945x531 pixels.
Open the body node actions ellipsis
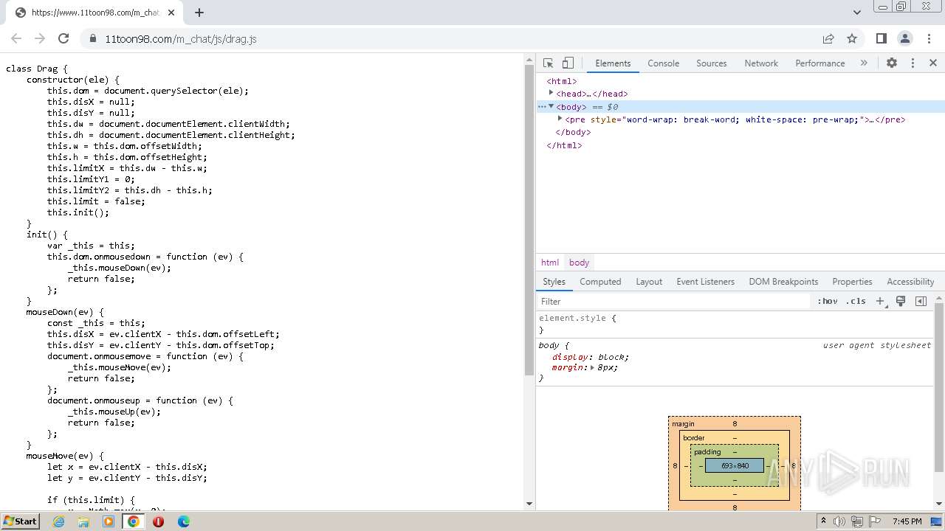tap(542, 107)
